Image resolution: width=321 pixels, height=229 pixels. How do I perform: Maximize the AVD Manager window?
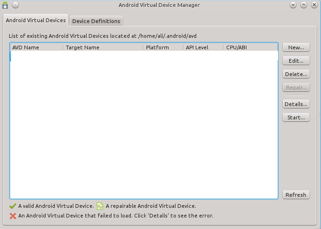[303, 5]
